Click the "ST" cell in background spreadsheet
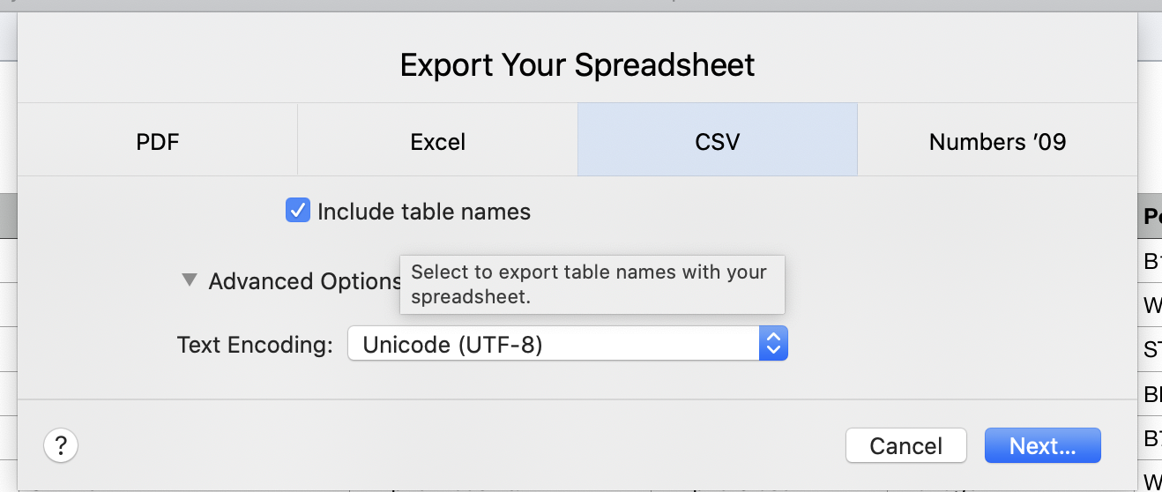Viewport: 1162px width, 492px height. coord(1152,350)
